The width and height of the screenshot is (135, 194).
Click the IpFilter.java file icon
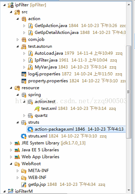(x=31, y=60)
